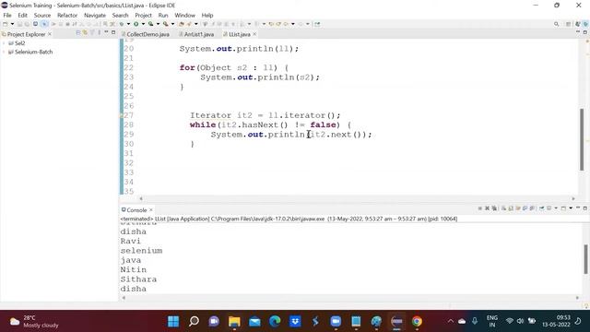Click the Debug bug icon in toolbar
The height and width of the screenshot is (332, 590).
click(x=122, y=24)
